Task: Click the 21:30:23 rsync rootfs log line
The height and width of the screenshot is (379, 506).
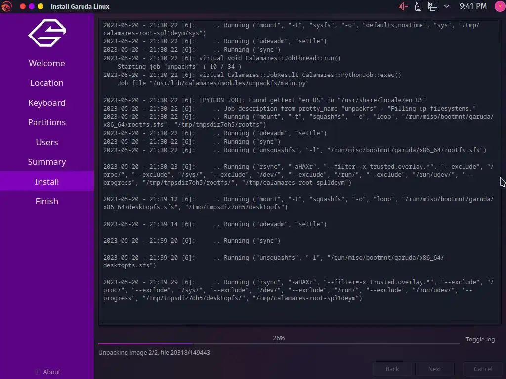Action: point(298,174)
